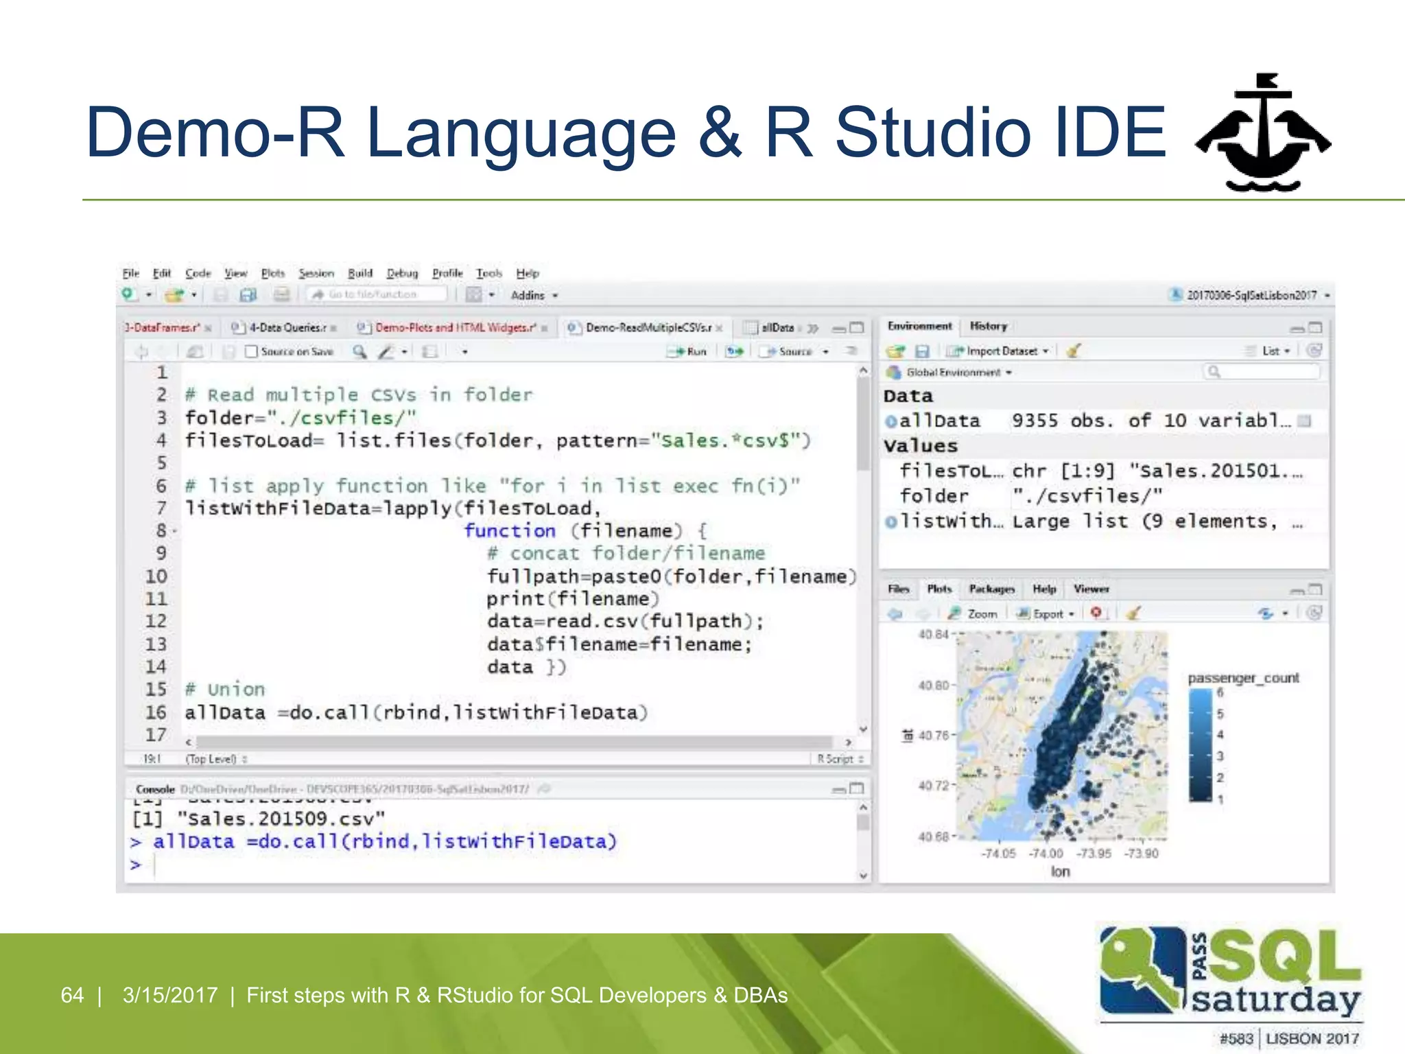
Task: Open the Source button dropdown arrow
Action: tap(825, 351)
